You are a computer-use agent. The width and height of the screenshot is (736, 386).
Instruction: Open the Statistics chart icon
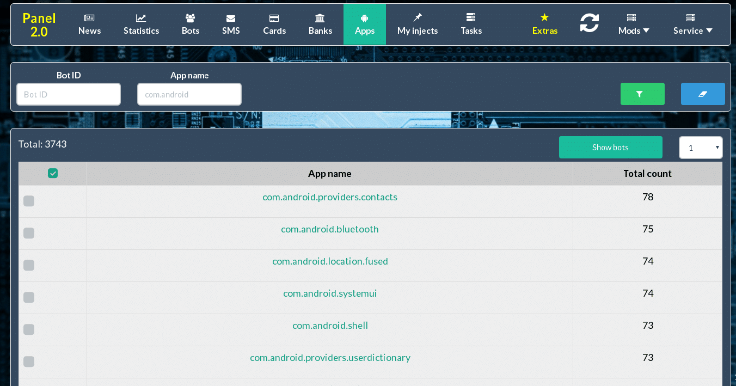pyautogui.click(x=141, y=18)
